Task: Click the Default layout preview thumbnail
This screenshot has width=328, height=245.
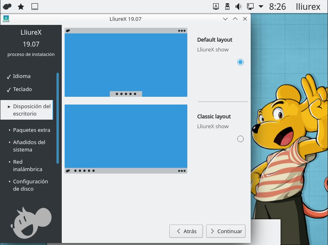Action: pos(126,62)
